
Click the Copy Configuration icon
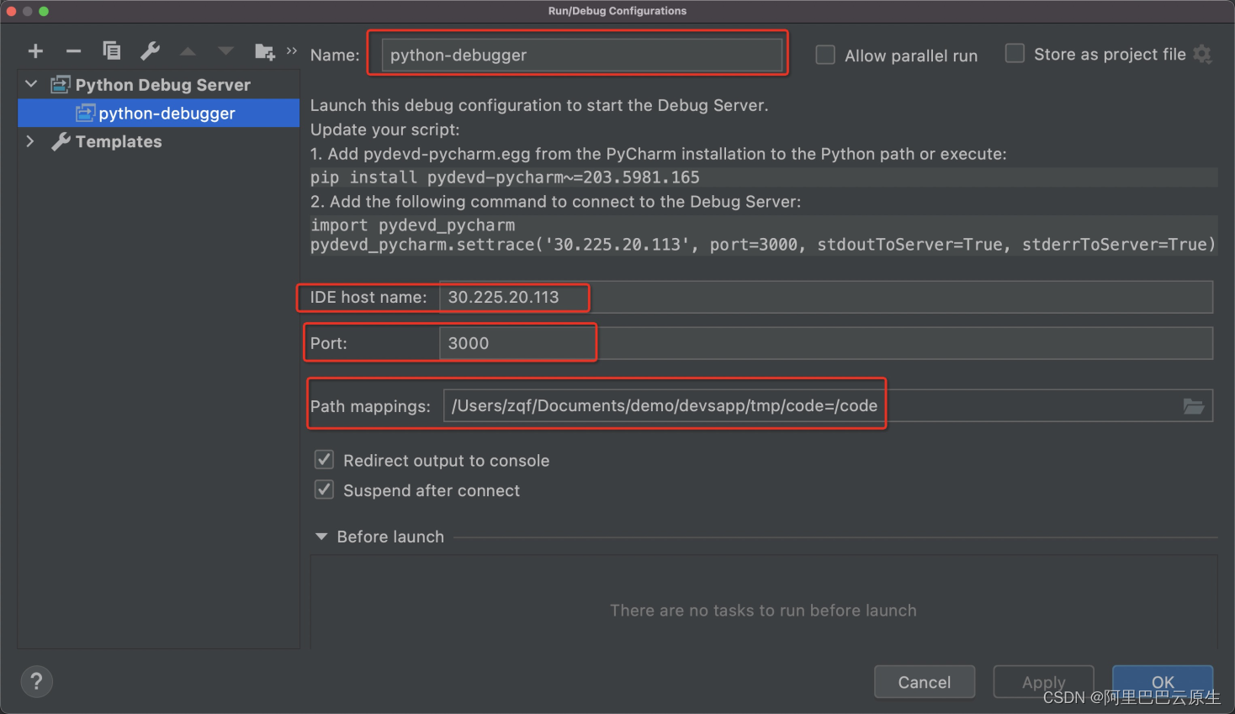(x=111, y=51)
